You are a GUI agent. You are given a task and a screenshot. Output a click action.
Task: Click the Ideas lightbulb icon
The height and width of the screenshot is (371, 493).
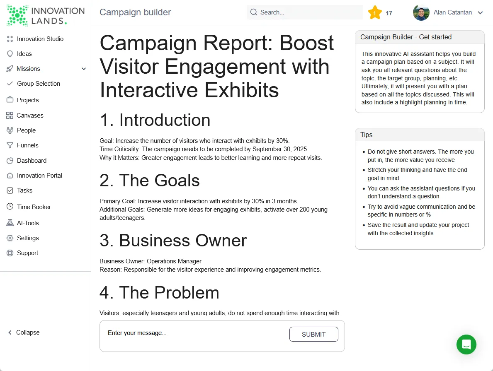coord(10,54)
